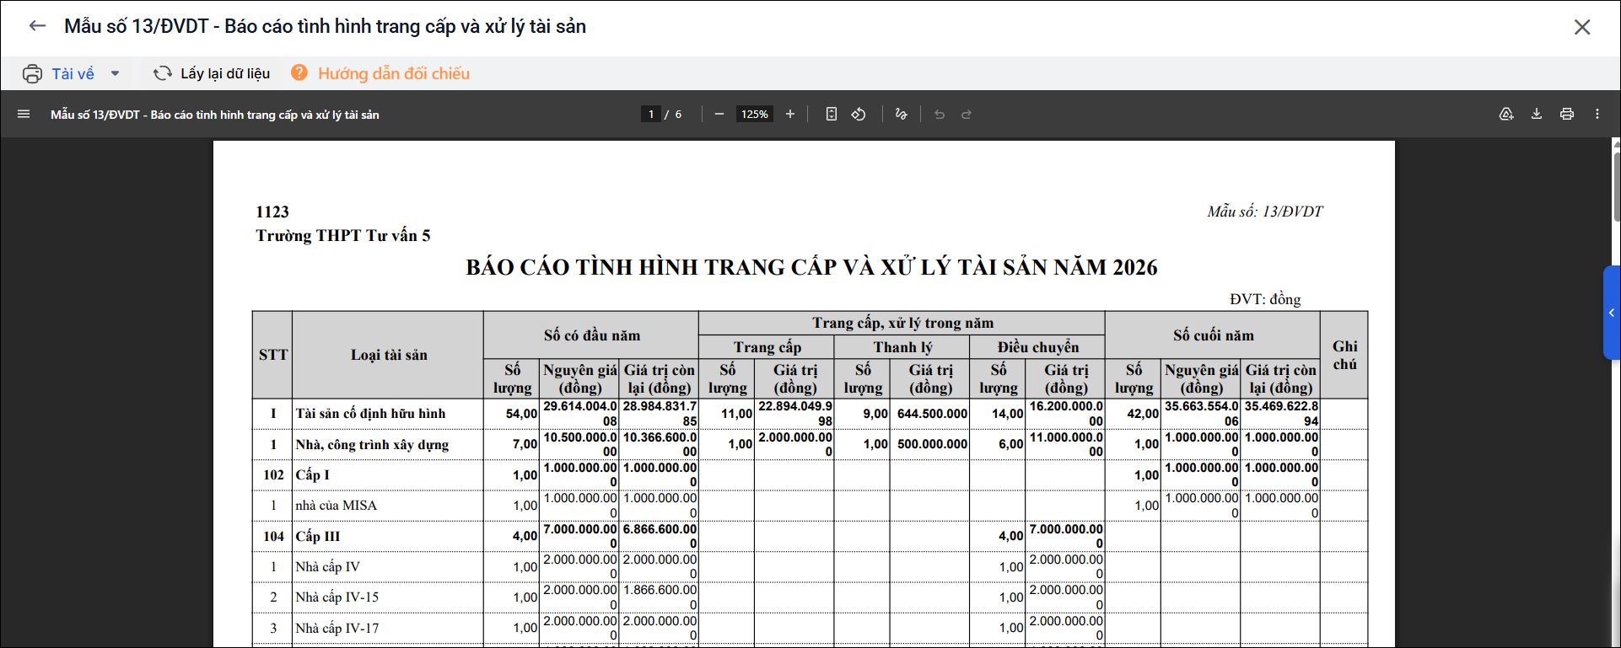This screenshot has width=1621, height=648.
Task: Click the fit to page icon
Action: click(832, 114)
